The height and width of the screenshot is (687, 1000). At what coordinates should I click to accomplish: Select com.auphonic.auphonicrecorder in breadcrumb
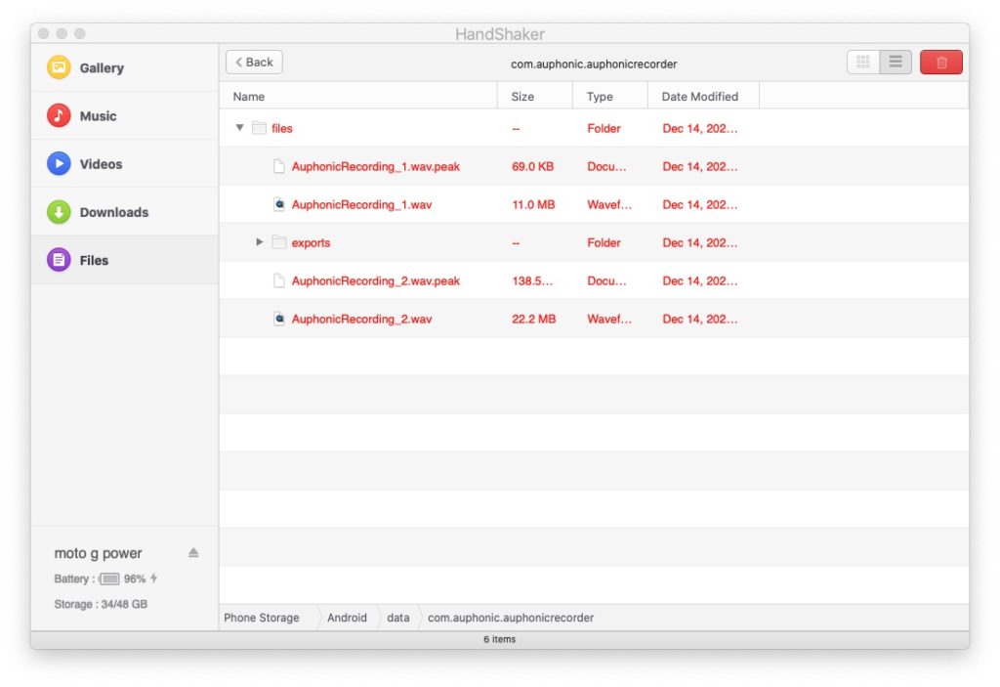(510, 618)
